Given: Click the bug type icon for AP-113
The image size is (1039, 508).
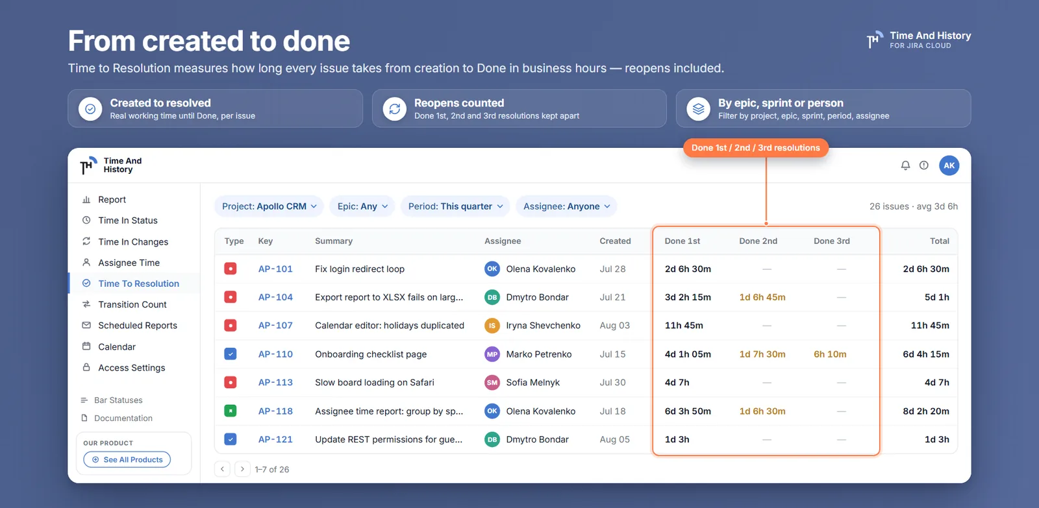Looking at the screenshot, I should tap(231, 382).
